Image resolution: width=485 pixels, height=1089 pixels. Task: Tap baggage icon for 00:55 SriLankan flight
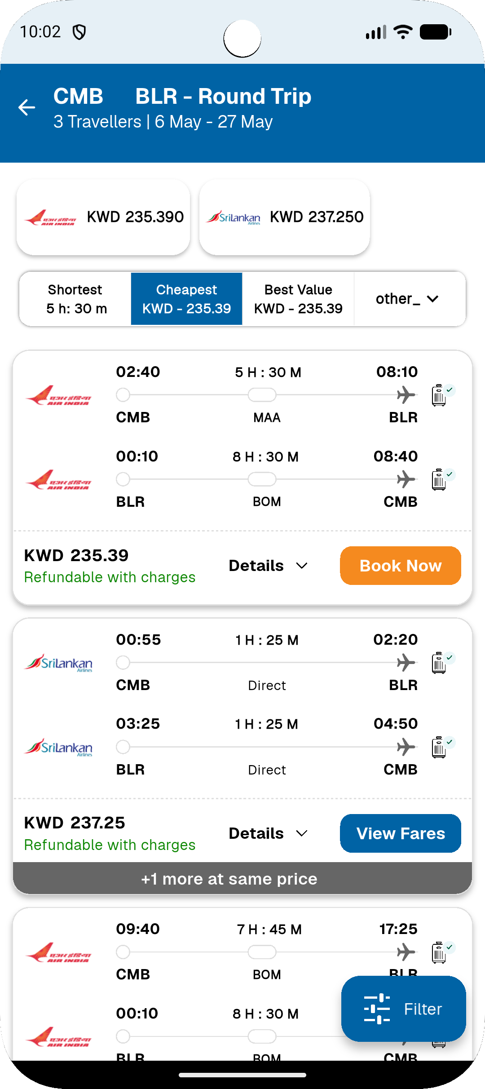click(439, 663)
